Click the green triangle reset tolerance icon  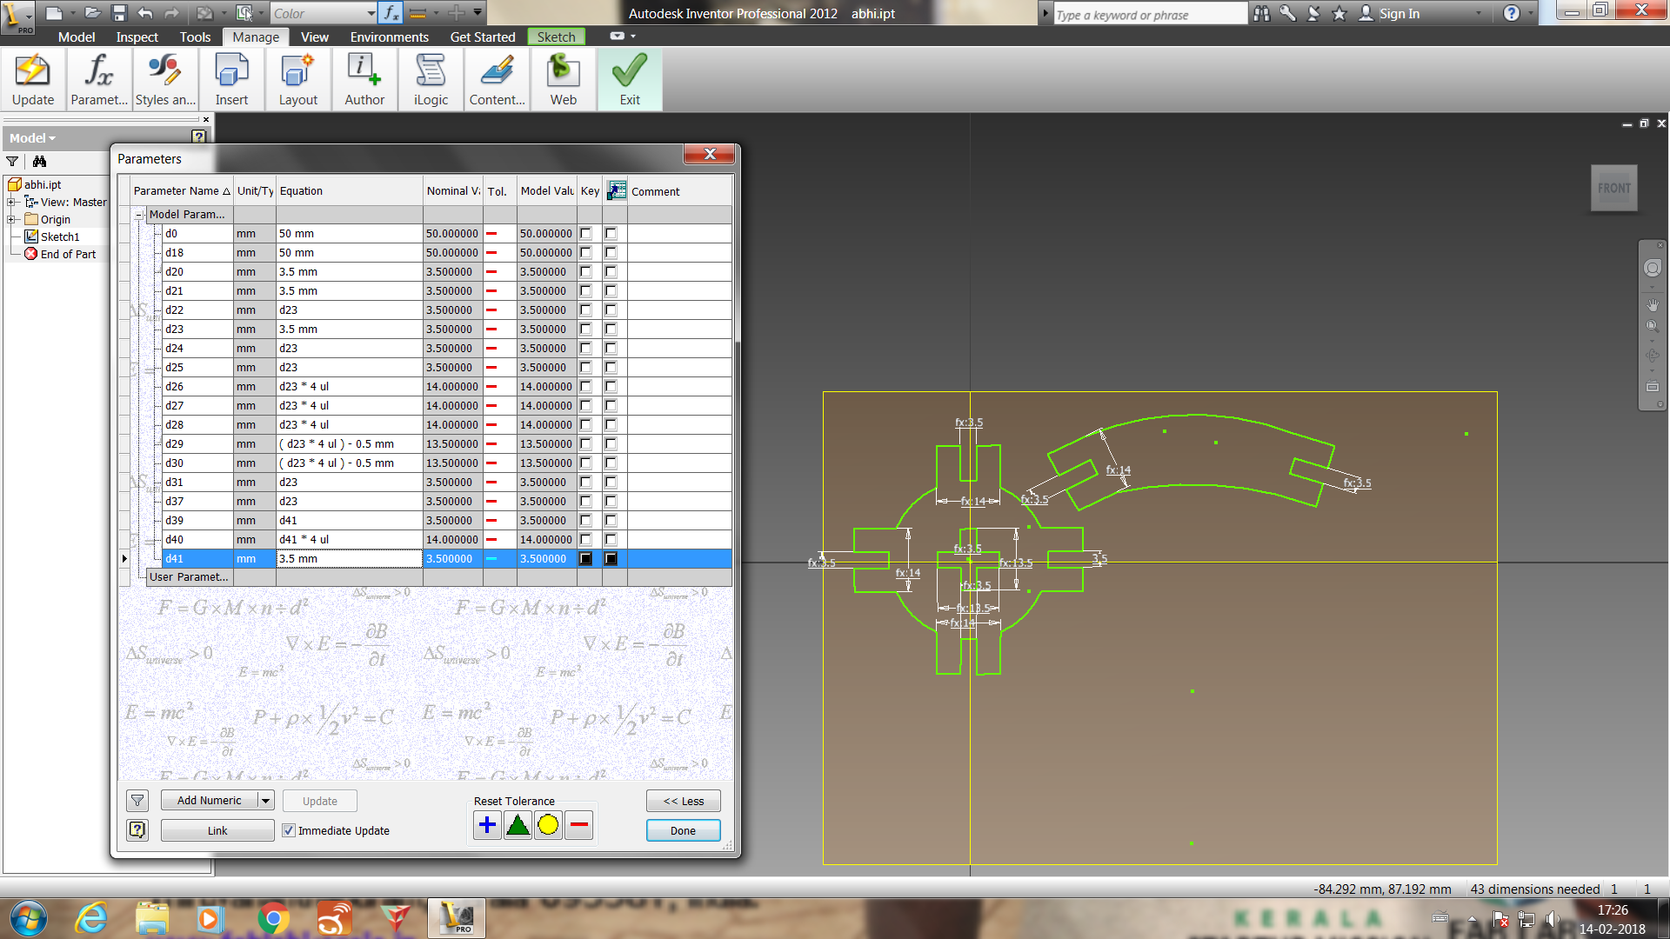518,825
